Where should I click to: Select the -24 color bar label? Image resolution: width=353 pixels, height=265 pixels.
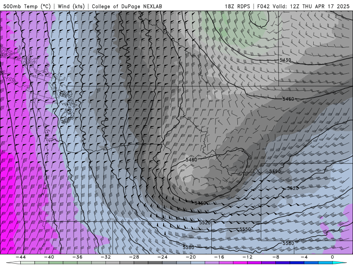[x=162, y=257]
